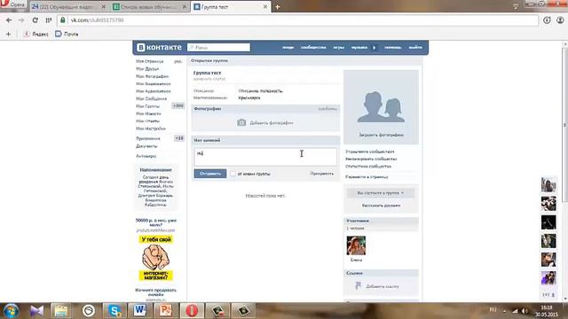Image resolution: width=568 pixels, height=319 pixels.
Task: Open 'Управление сообществом' link
Action: pyautogui.click(x=370, y=152)
